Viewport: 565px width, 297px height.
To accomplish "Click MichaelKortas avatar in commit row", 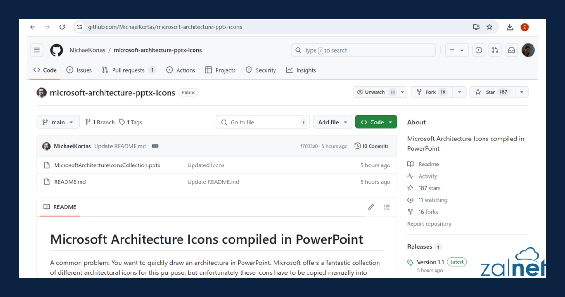I will pyautogui.click(x=47, y=146).
